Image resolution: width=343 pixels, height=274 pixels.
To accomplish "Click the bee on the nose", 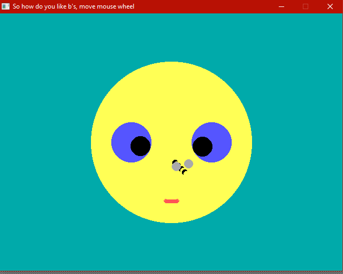I will (x=182, y=167).
